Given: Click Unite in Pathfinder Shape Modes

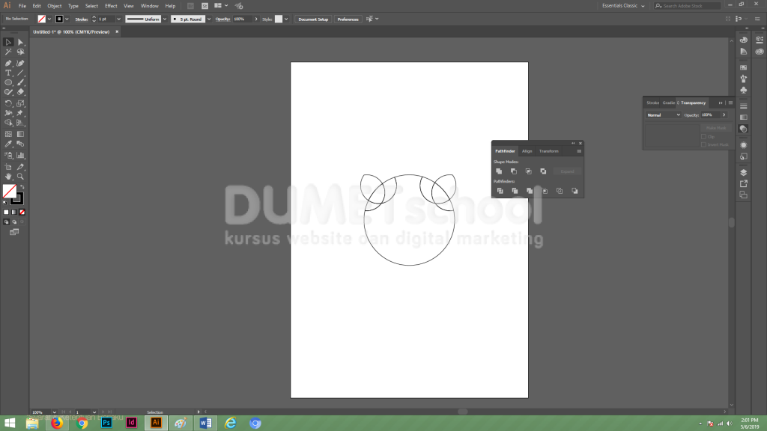Looking at the screenshot, I should (x=499, y=171).
